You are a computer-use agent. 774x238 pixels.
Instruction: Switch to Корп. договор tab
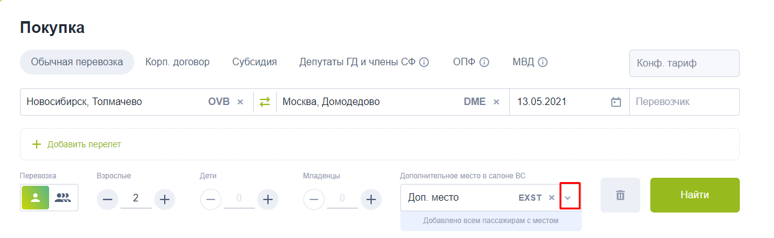[x=178, y=62]
